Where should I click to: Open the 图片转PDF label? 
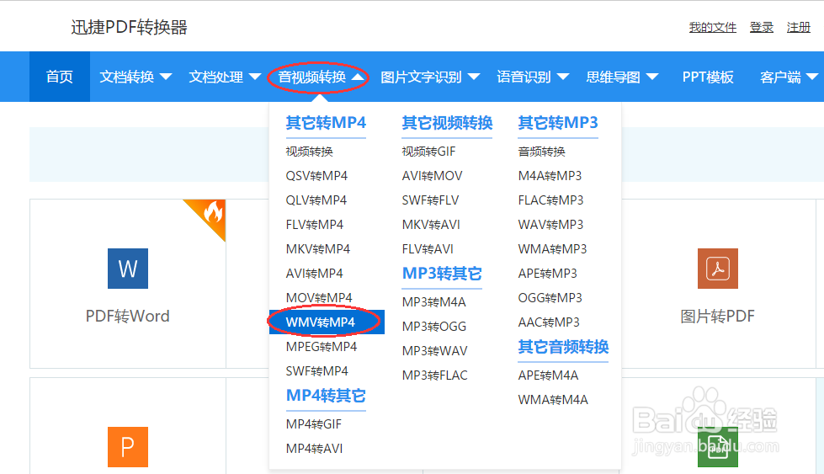pyautogui.click(x=718, y=317)
